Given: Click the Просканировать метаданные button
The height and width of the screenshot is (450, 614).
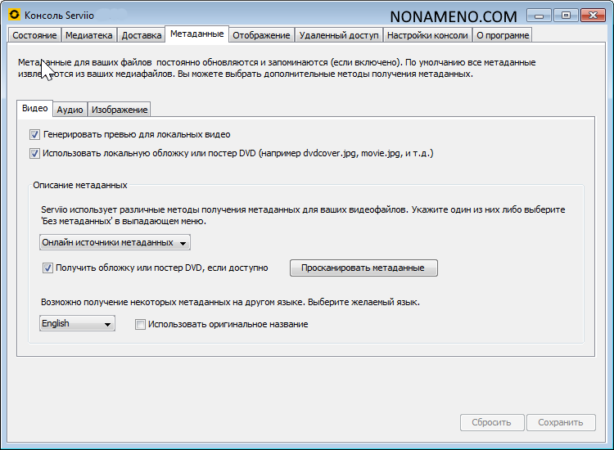Looking at the screenshot, I should 363,268.
